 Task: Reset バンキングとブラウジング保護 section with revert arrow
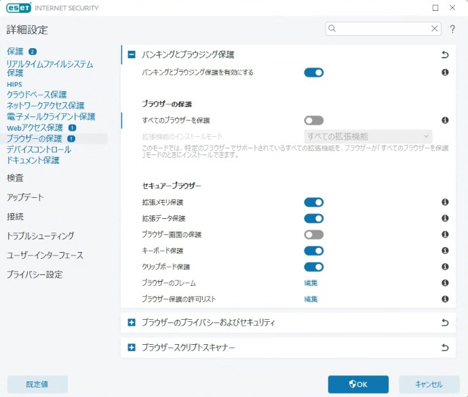tap(445, 55)
